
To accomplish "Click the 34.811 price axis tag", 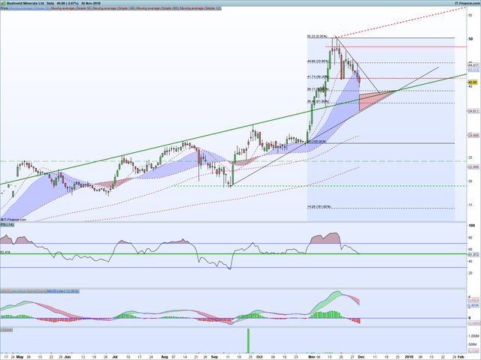I will coord(473,111).
